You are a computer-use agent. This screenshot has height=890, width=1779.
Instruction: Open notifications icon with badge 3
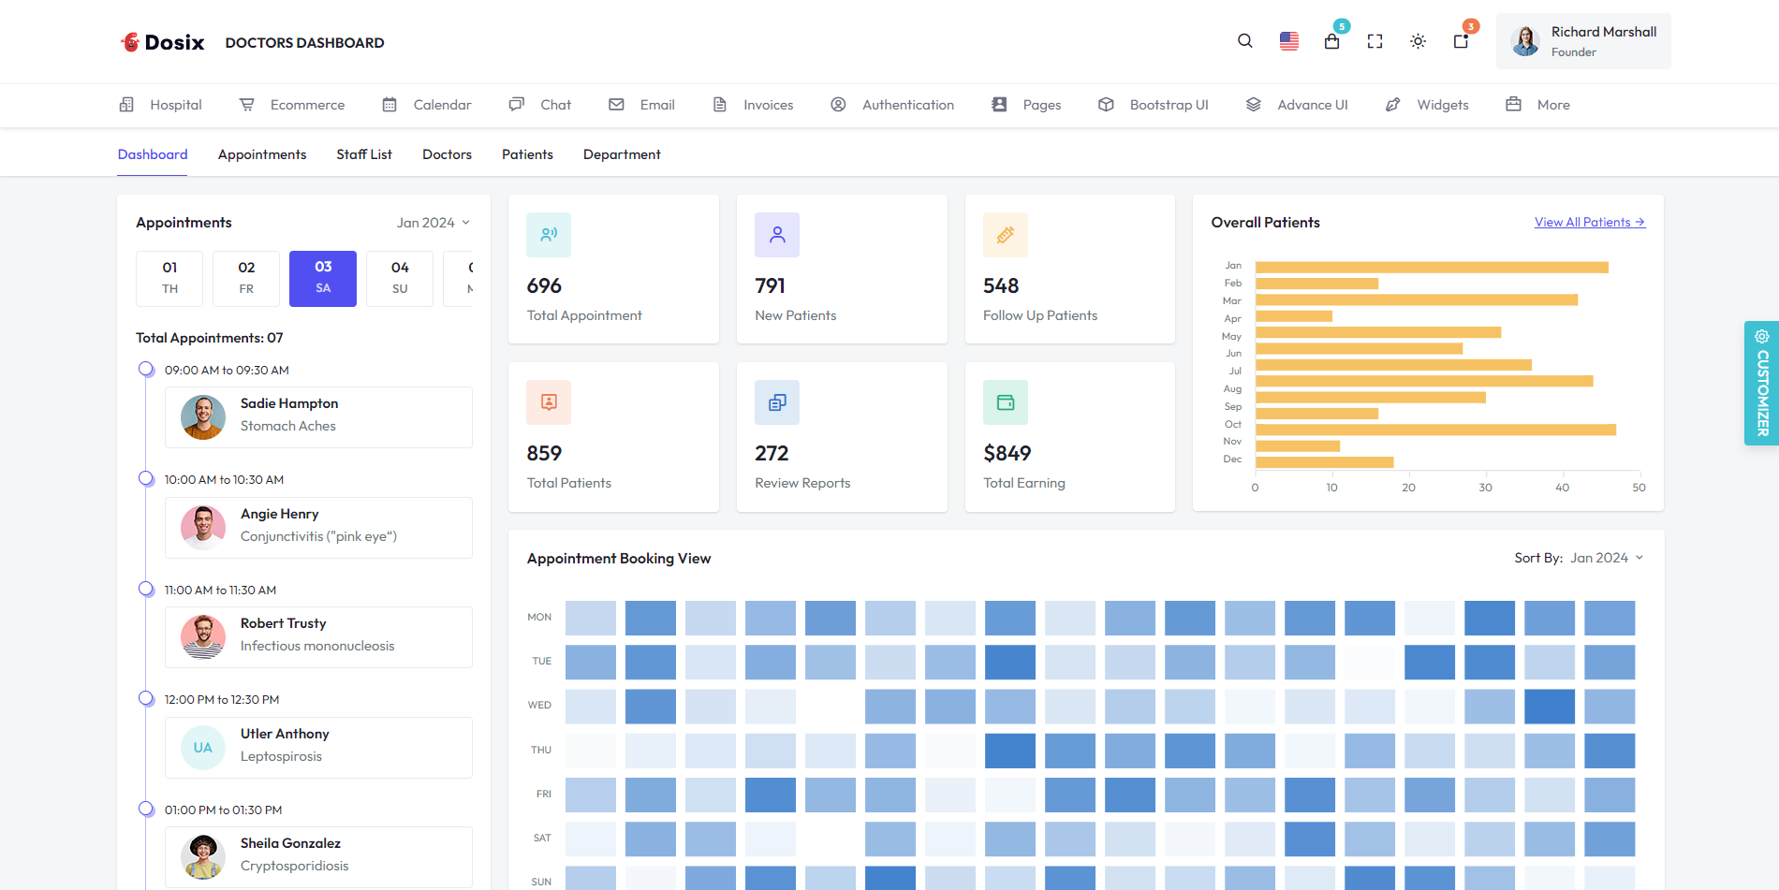(1461, 41)
